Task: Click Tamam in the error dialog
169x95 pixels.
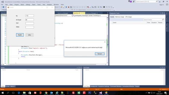Action: click(100, 54)
